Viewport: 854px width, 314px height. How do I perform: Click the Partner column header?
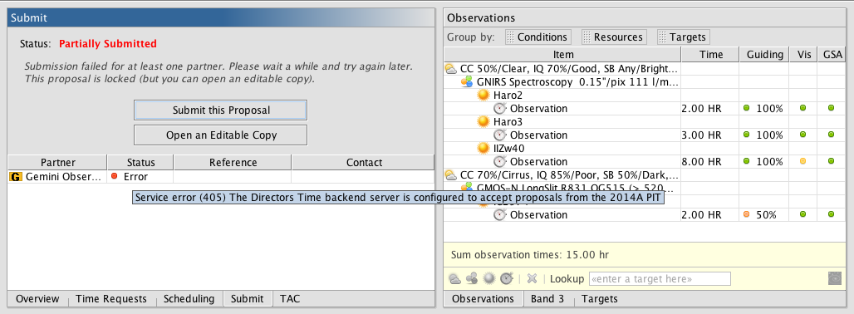pos(57,162)
